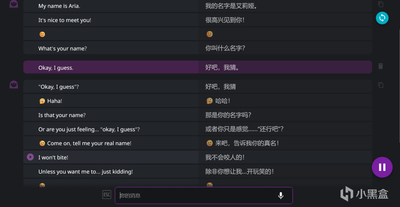400x207 pixels.
Task: Click the avatar beside "Okay, I guess"? message
Action: point(14,85)
